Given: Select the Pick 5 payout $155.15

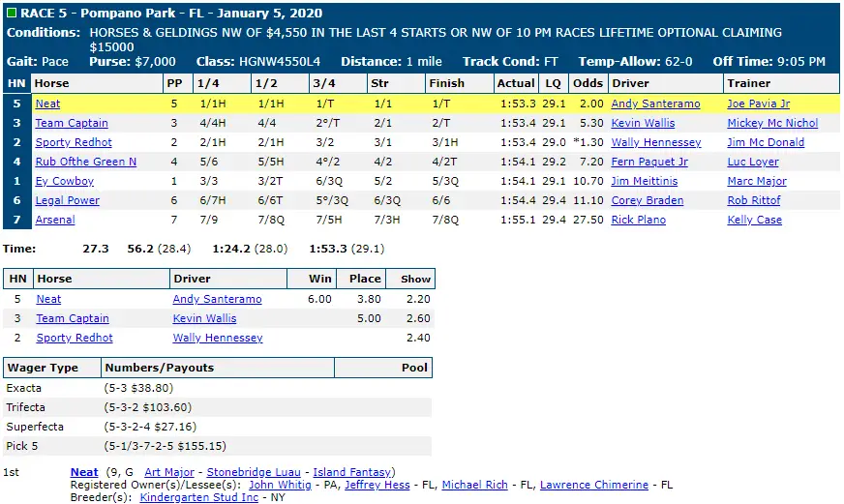Looking at the screenshot, I should 165,447.
